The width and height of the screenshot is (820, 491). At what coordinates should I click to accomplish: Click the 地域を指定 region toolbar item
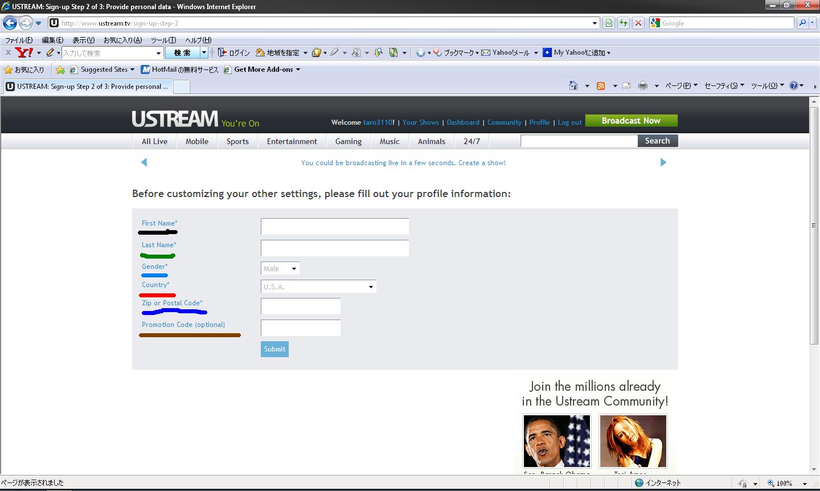[278, 52]
